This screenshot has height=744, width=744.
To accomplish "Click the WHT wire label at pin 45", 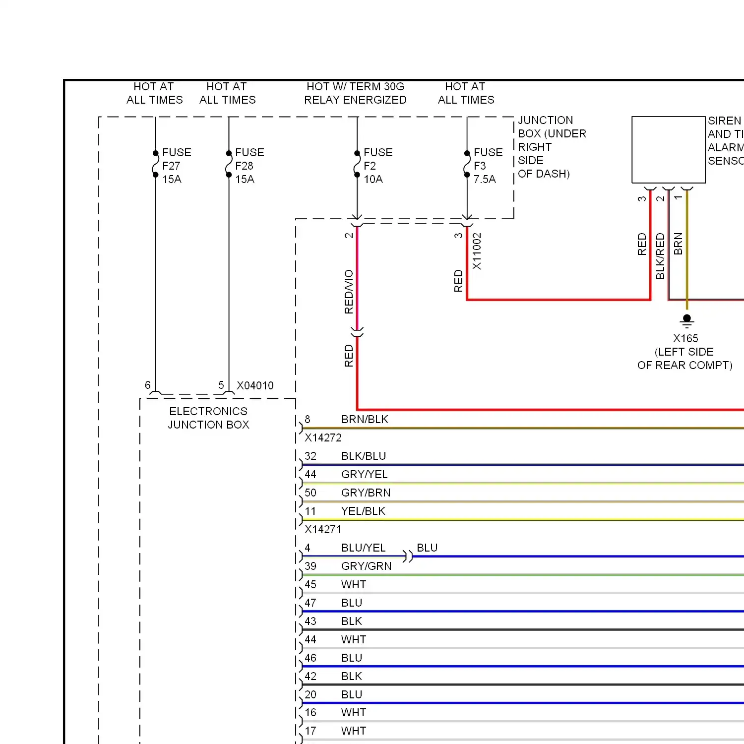I will click(x=354, y=584).
